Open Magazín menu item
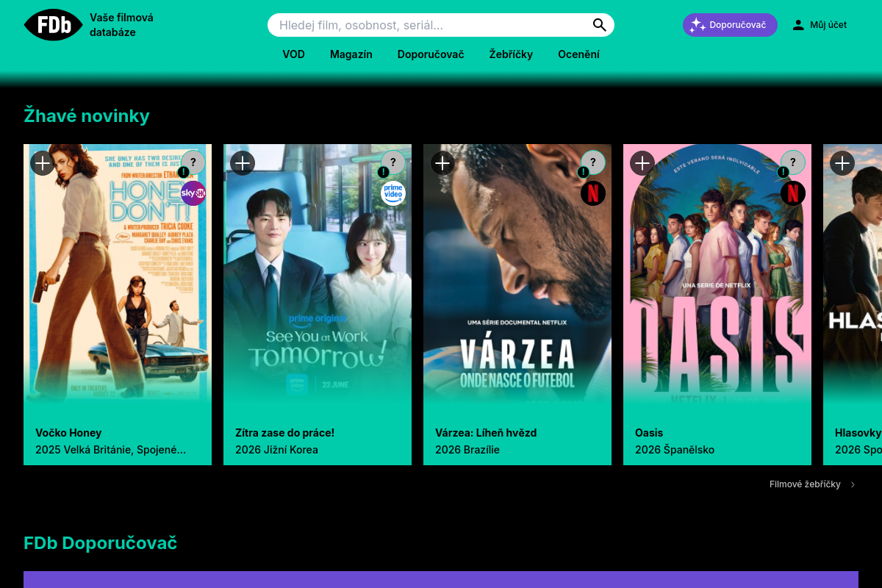Image resolution: width=882 pixels, height=588 pixels. 351,54
